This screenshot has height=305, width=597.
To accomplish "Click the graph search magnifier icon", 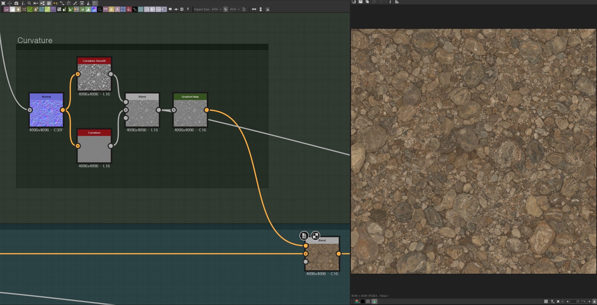I will click(x=29, y=3).
